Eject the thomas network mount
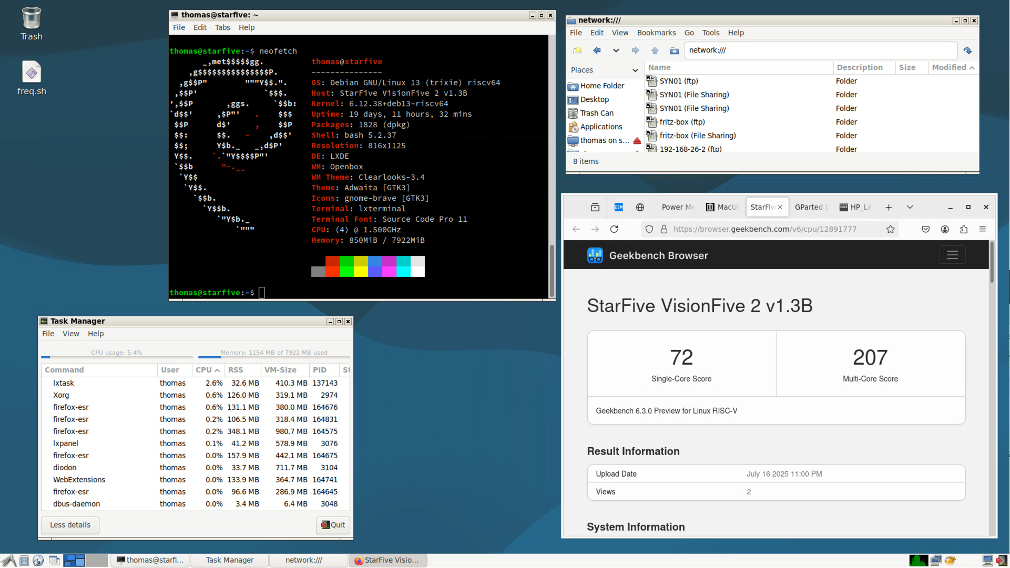1010x568 pixels. tap(637, 141)
